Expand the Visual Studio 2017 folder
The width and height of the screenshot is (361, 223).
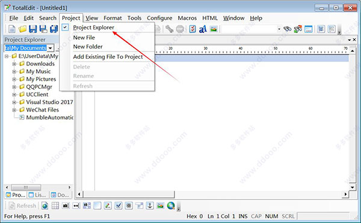[x=14, y=102]
